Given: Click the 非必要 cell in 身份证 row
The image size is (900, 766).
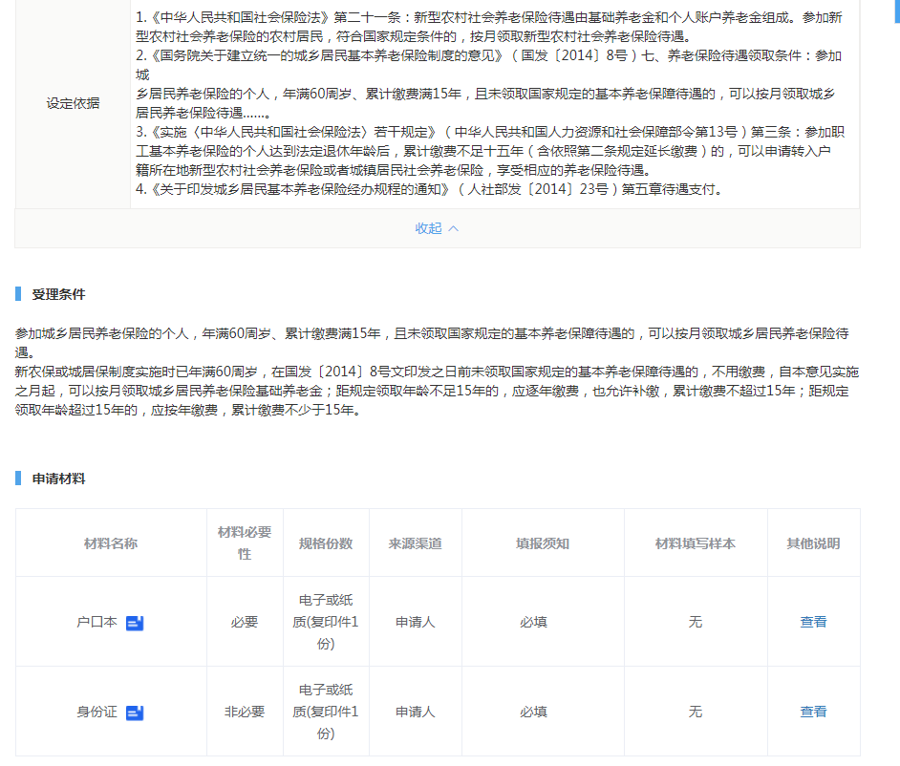Looking at the screenshot, I should [x=245, y=712].
